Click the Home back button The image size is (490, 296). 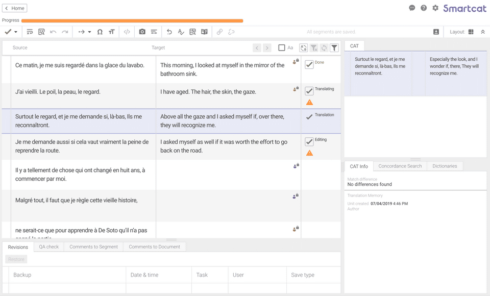15,8
